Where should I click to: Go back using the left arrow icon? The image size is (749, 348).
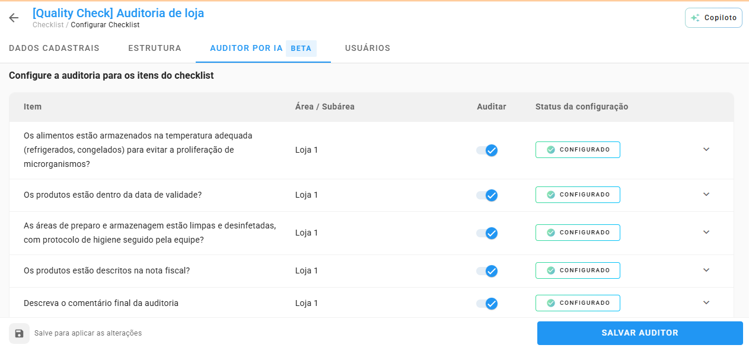[14, 18]
